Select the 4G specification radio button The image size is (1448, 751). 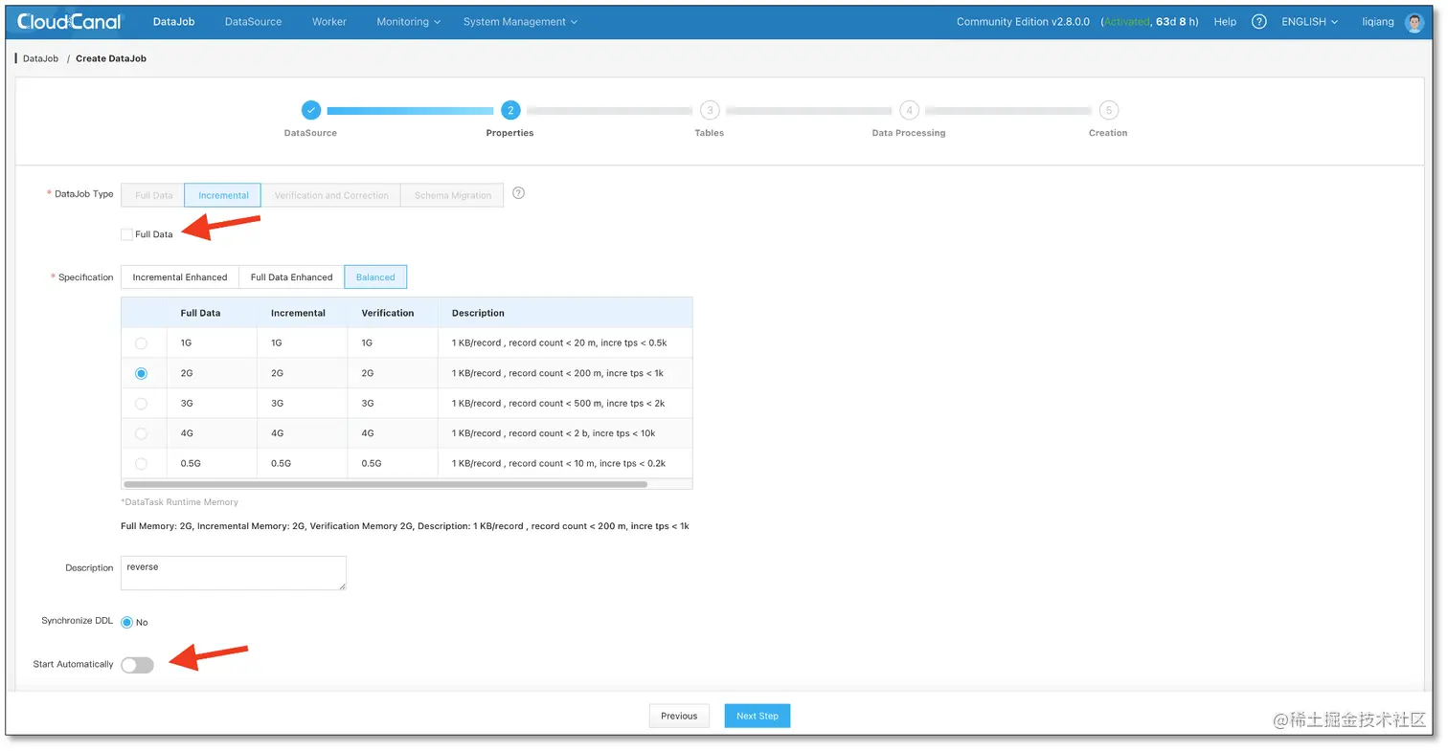click(142, 433)
